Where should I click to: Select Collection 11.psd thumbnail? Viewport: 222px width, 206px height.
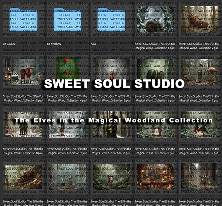[x=155, y=124]
